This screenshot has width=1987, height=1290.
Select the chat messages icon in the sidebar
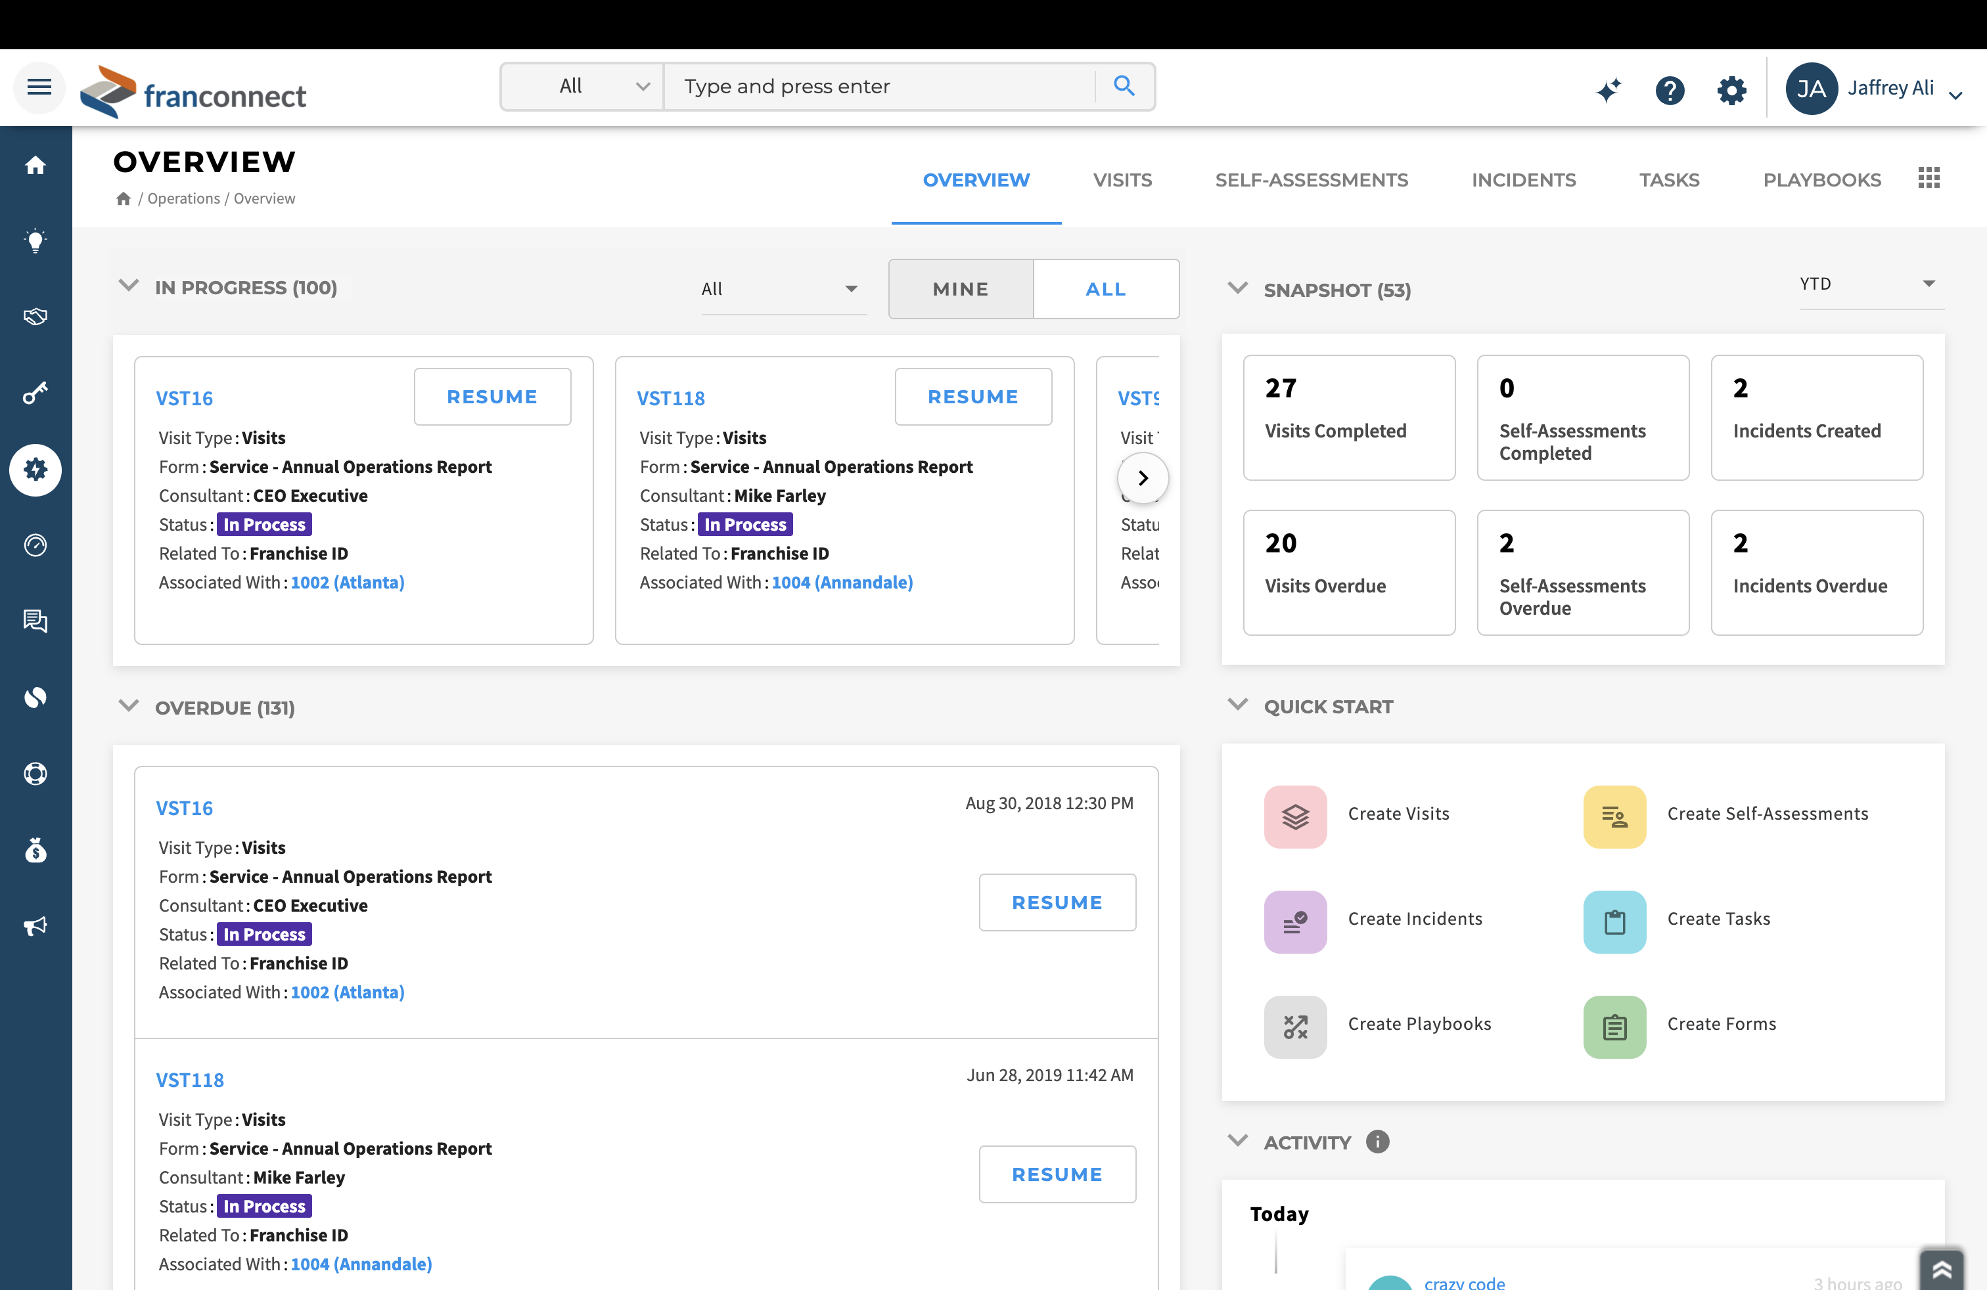click(x=36, y=621)
